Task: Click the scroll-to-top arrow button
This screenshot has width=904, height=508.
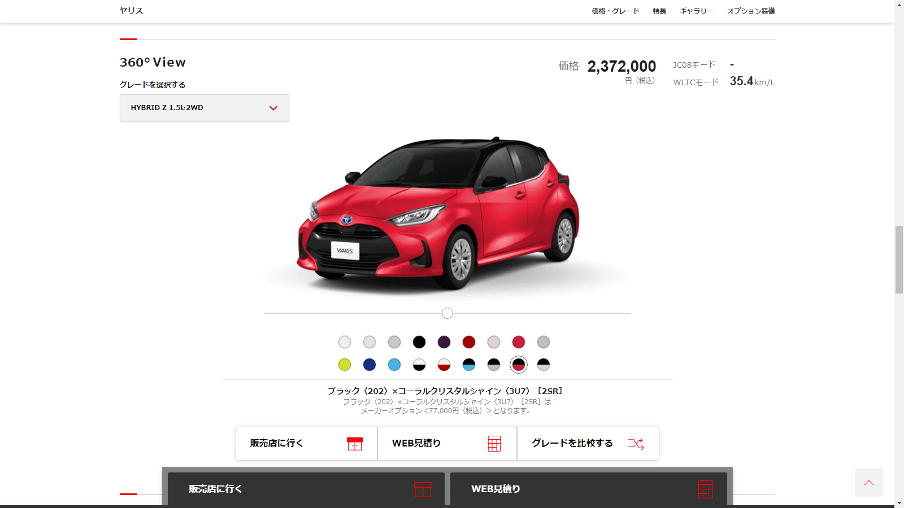Action: [869, 483]
